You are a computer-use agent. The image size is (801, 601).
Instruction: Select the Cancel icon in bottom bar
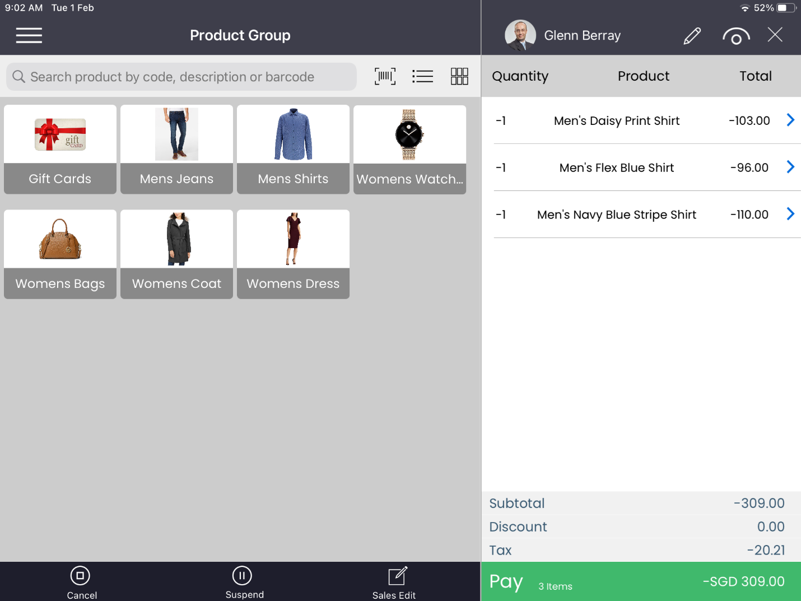(81, 581)
